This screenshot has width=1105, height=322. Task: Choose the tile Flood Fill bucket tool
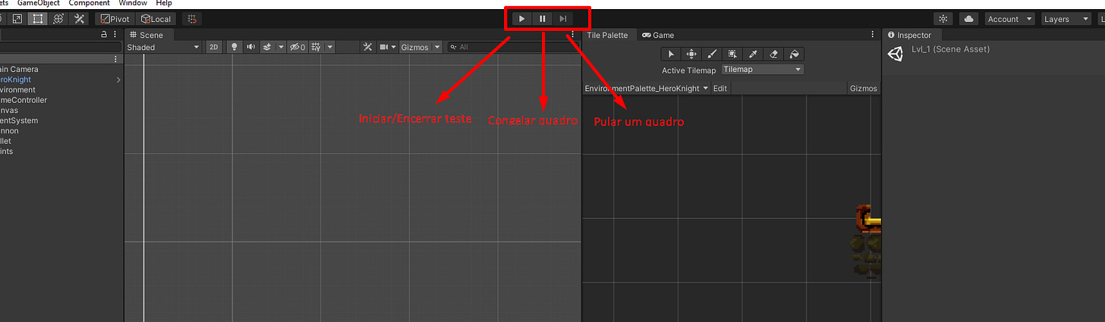(x=794, y=54)
